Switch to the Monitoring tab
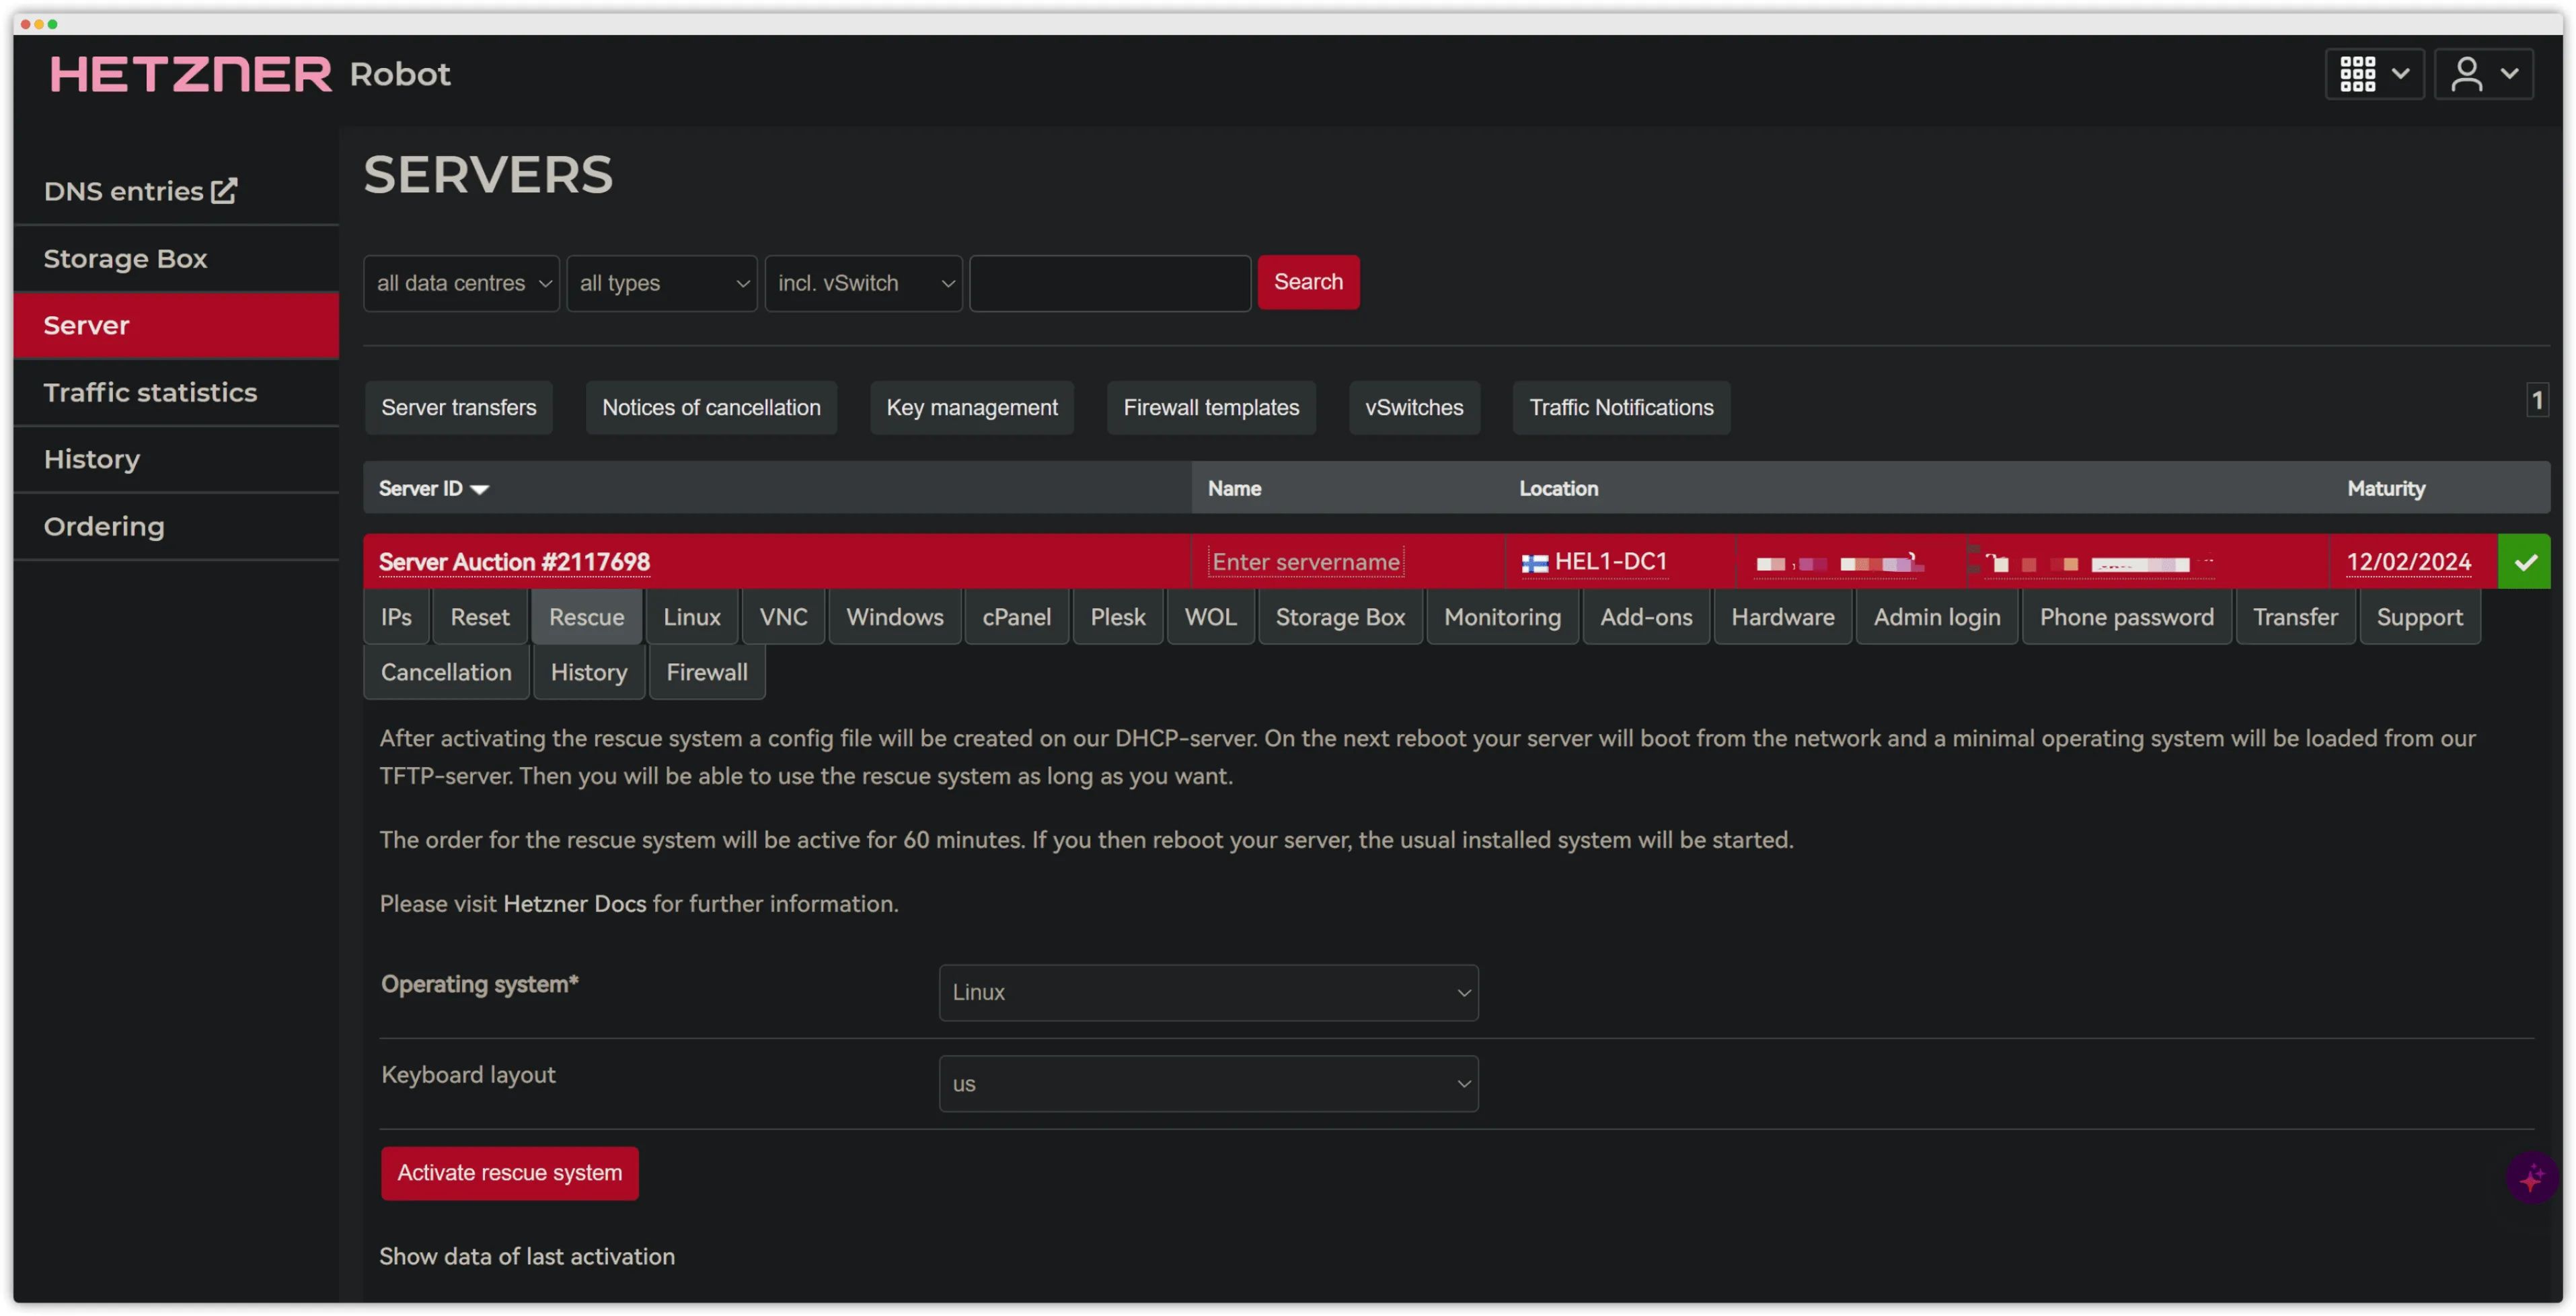Image resolution: width=2576 pixels, height=1316 pixels. click(x=1502, y=617)
